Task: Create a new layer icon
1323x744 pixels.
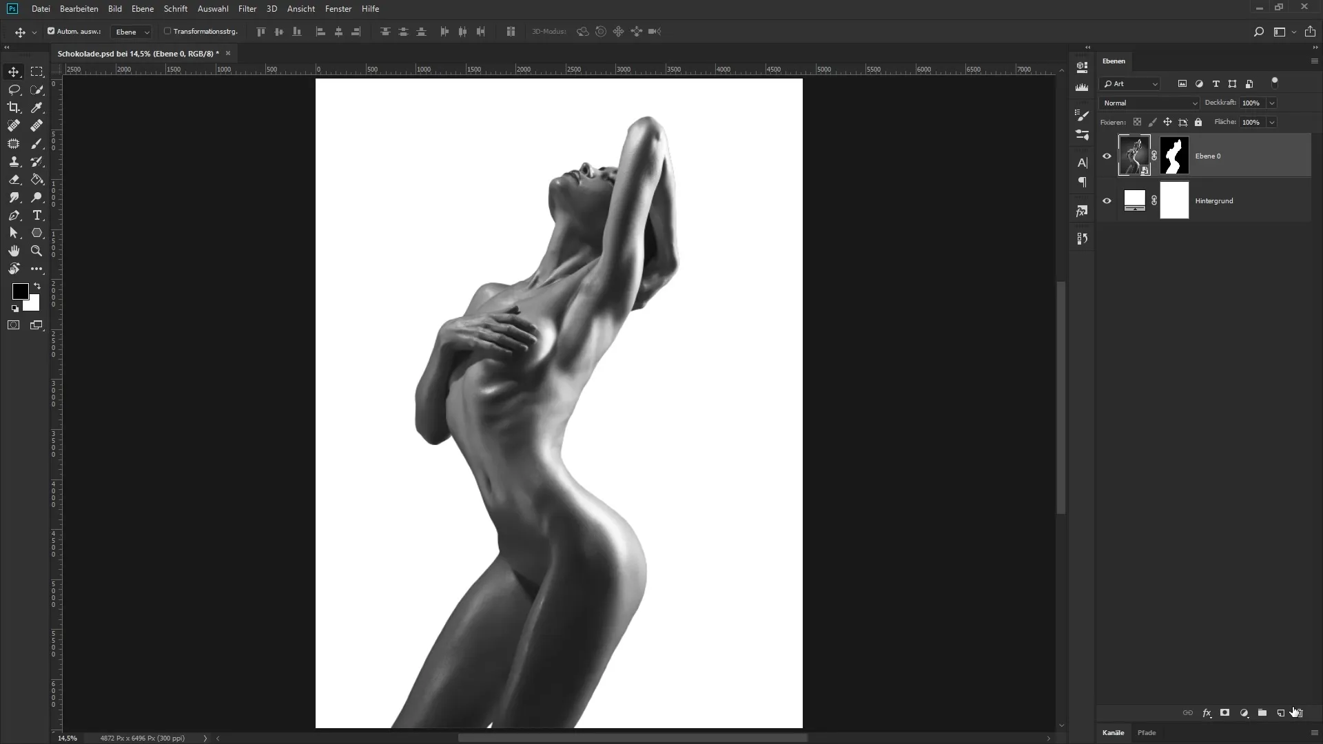Action: (x=1280, y=713)
